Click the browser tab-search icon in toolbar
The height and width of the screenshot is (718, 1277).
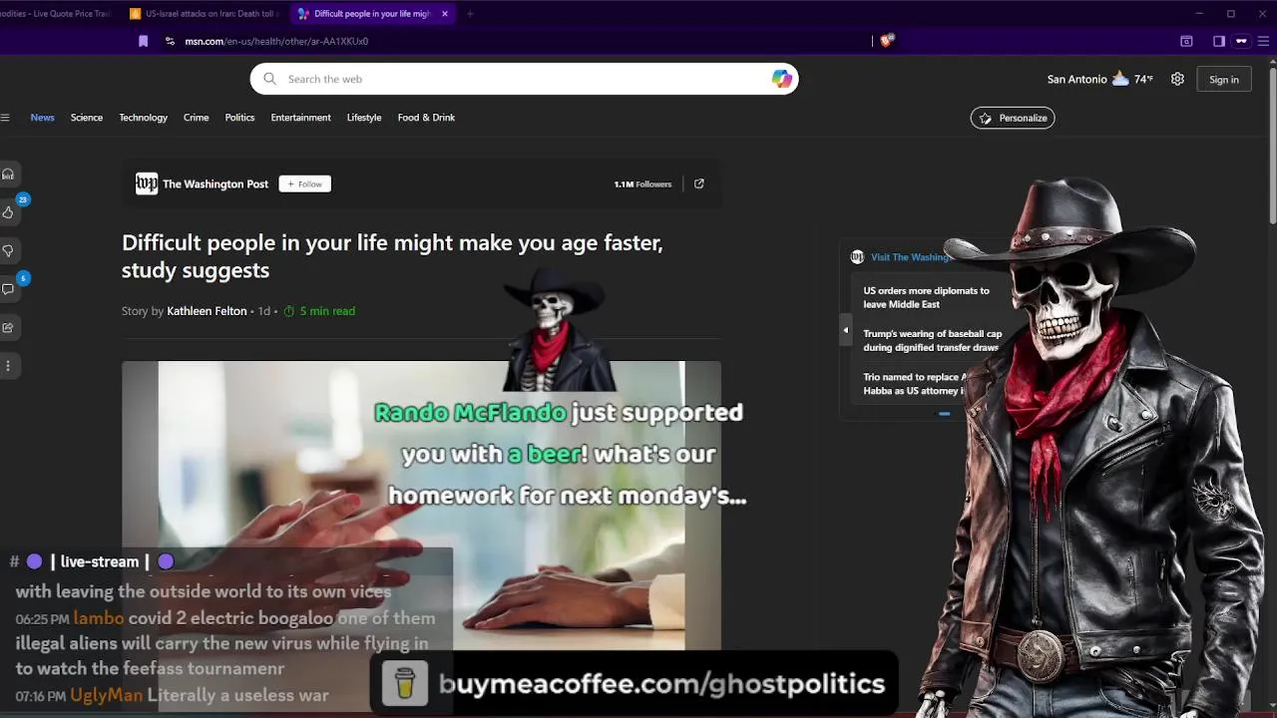tap(1186, 41)
